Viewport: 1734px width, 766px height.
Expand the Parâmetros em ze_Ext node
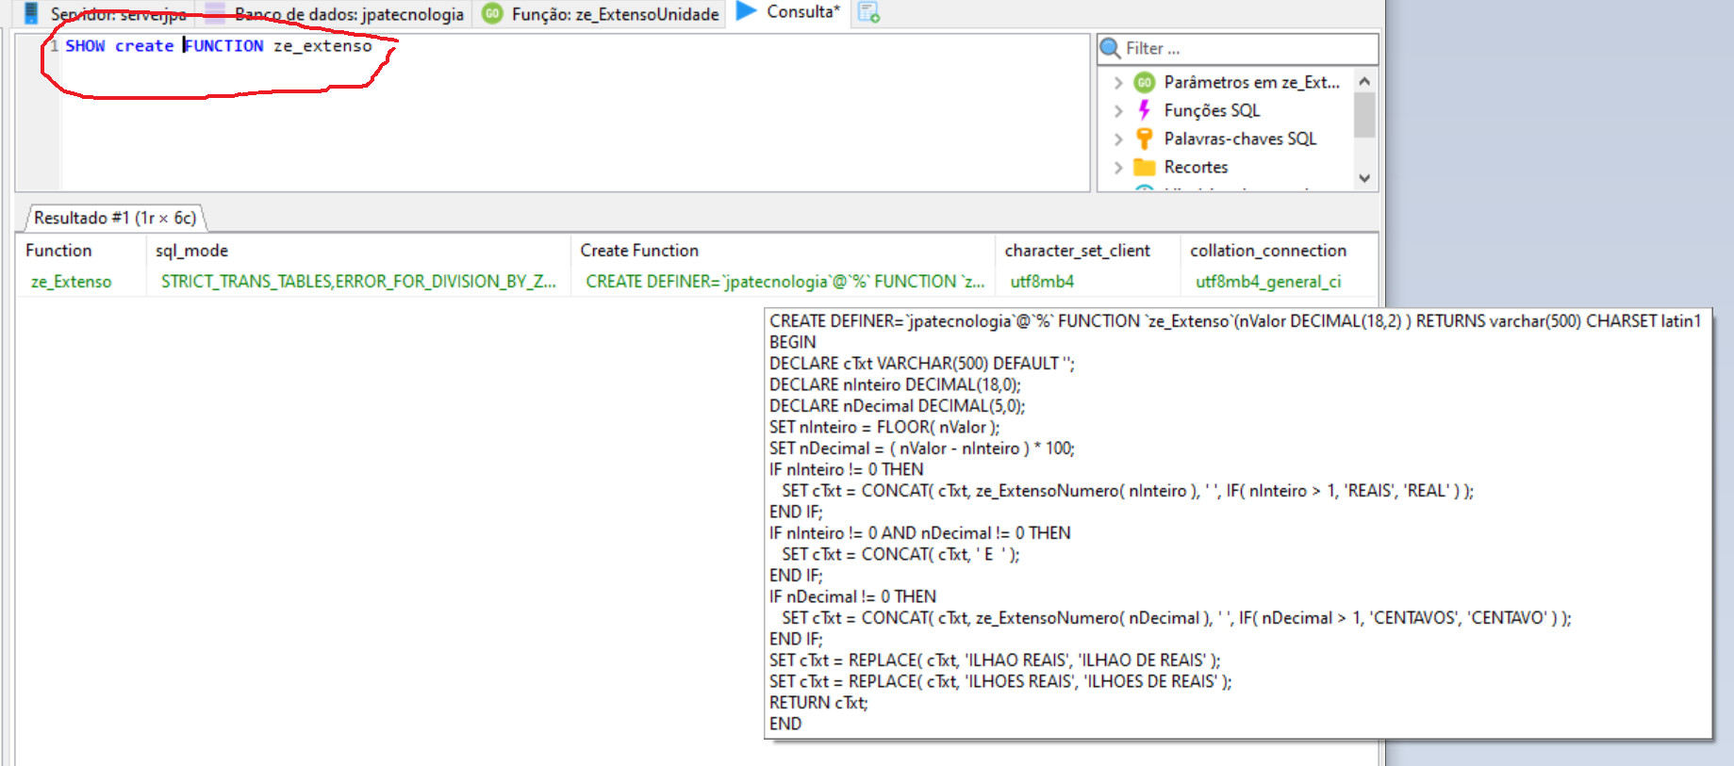pos(1118,83)
